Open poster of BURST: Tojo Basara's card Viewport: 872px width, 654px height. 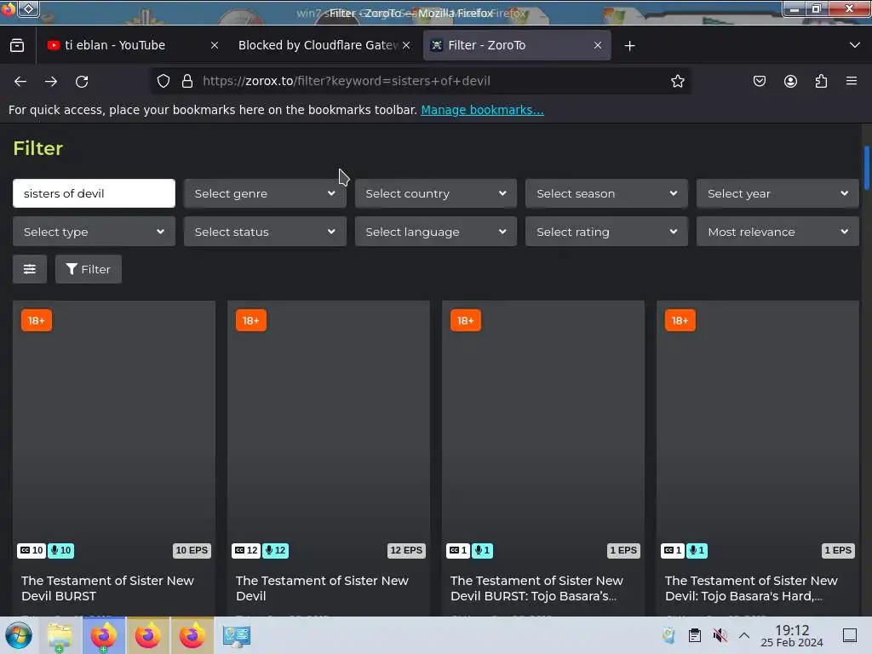point(543,431)
